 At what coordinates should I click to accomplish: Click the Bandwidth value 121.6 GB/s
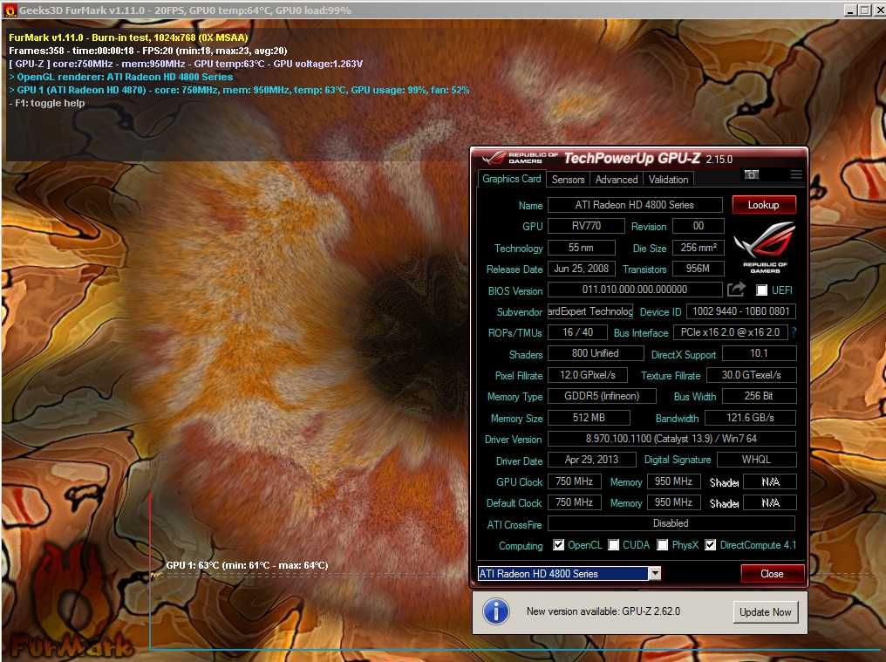(750, 418)
